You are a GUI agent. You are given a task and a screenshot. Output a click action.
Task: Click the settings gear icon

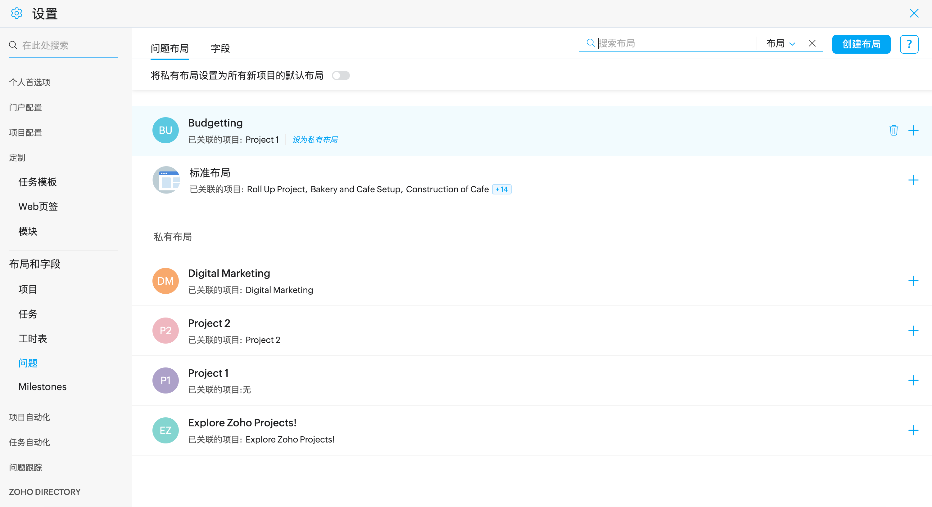click(x=17, y=13)
